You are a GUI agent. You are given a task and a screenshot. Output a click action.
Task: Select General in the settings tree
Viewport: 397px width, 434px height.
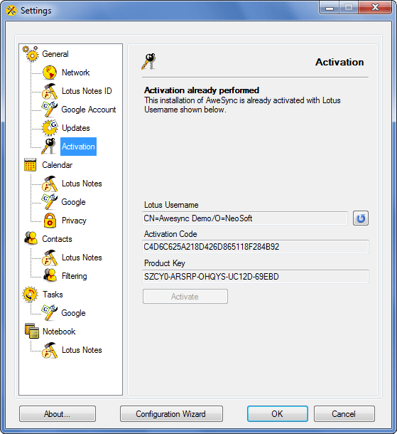click(55, 54)
